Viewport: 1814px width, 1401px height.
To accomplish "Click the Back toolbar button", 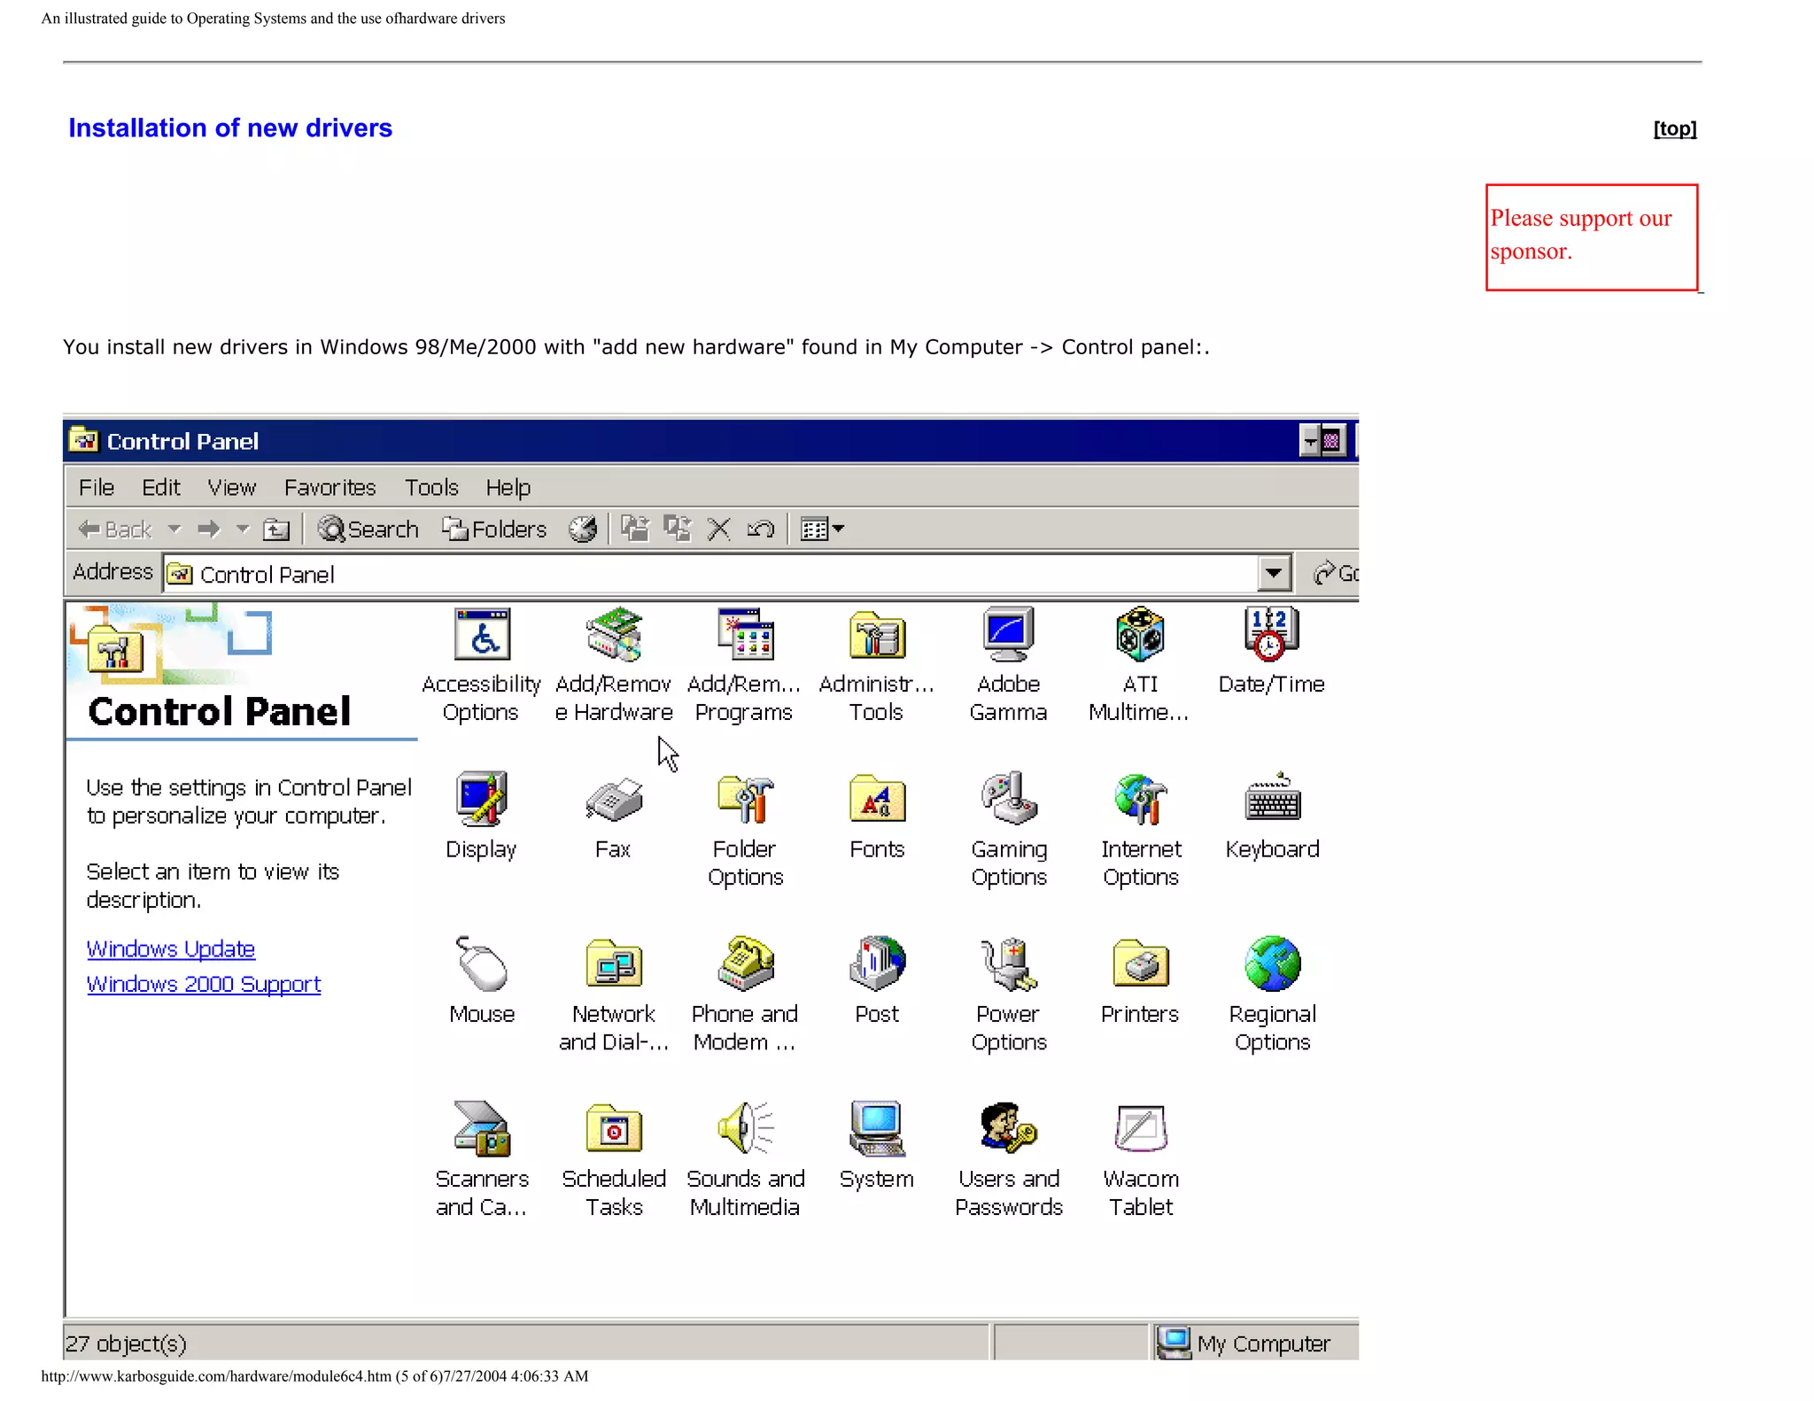I will 114,530.
